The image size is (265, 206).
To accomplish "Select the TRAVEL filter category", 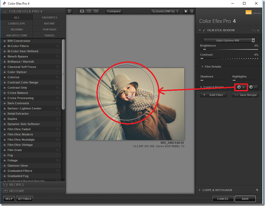I will (x=49, y=35).
